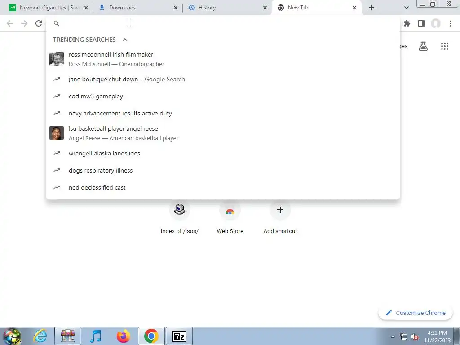Click the taskbar clock showing 4:21 PM
The image size is (460, 345).
coord(437,336)
